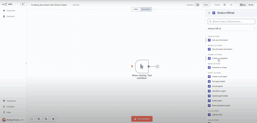This screenshot has height=123, width=257.
Task: Click the n8n logo icon
Action: click(5, 4)
